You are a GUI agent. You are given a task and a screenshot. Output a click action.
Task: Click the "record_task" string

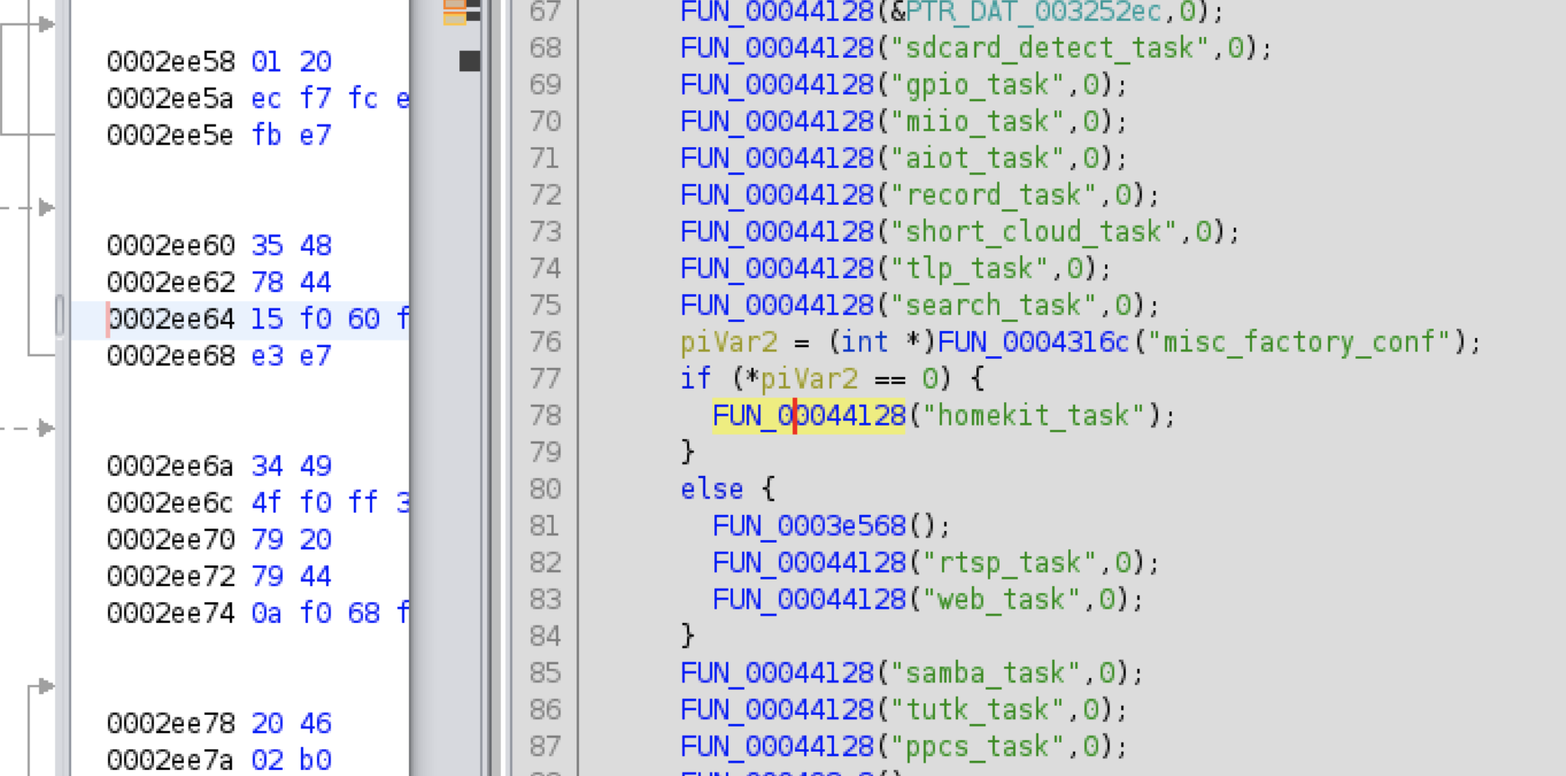(994, 195)
